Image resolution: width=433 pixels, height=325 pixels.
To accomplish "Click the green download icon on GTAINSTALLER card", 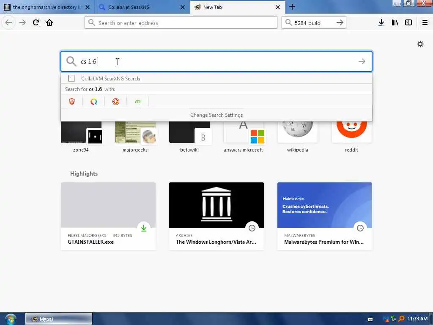I will pyautogui.click(x=144, y=228).
